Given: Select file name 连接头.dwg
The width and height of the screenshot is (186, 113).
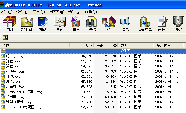Looking at the screenshot, I should pyautogui.click(x=15, y=71).
